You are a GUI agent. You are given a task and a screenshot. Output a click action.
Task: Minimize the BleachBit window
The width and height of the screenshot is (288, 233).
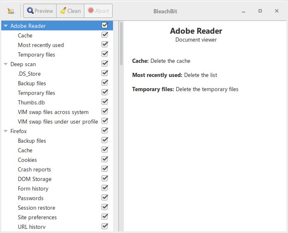244,11
